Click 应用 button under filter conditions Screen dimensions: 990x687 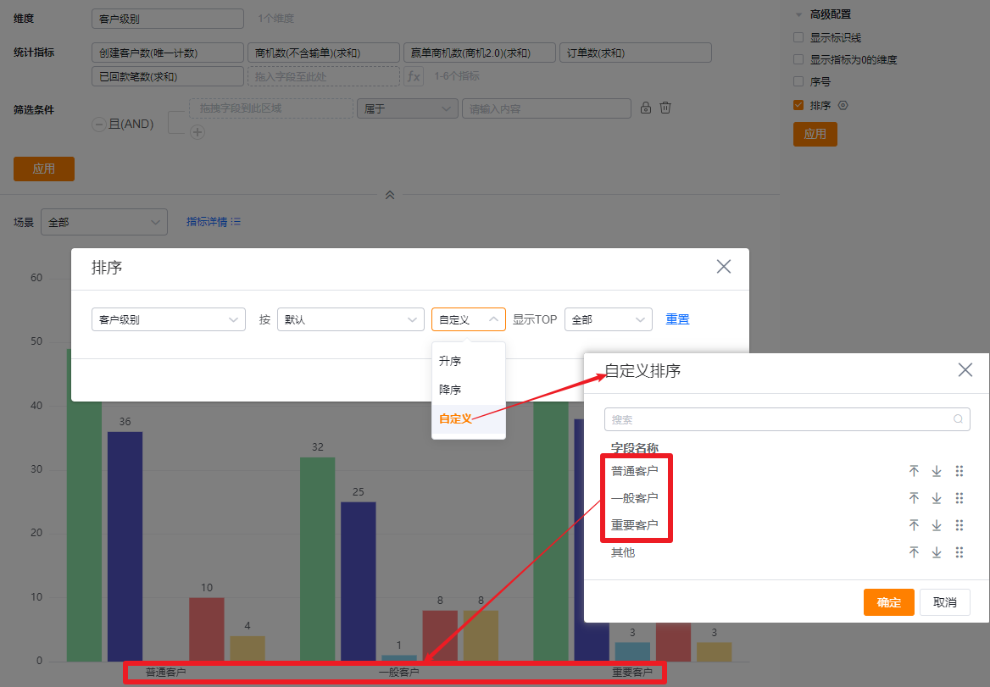click(x=44, y=169)
